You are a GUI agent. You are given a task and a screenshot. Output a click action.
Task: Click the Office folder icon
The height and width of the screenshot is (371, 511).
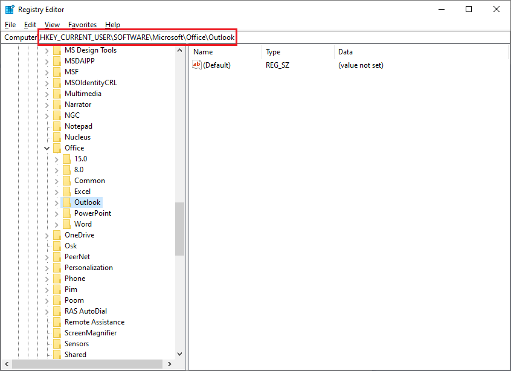pos(57,148)
